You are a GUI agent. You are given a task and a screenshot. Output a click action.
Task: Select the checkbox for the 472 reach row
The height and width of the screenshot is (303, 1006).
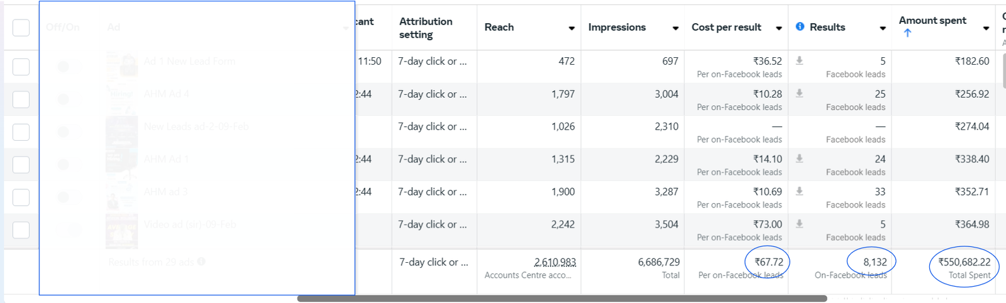(x=21, y=67)
